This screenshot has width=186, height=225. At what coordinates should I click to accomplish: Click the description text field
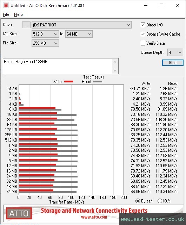58,66
